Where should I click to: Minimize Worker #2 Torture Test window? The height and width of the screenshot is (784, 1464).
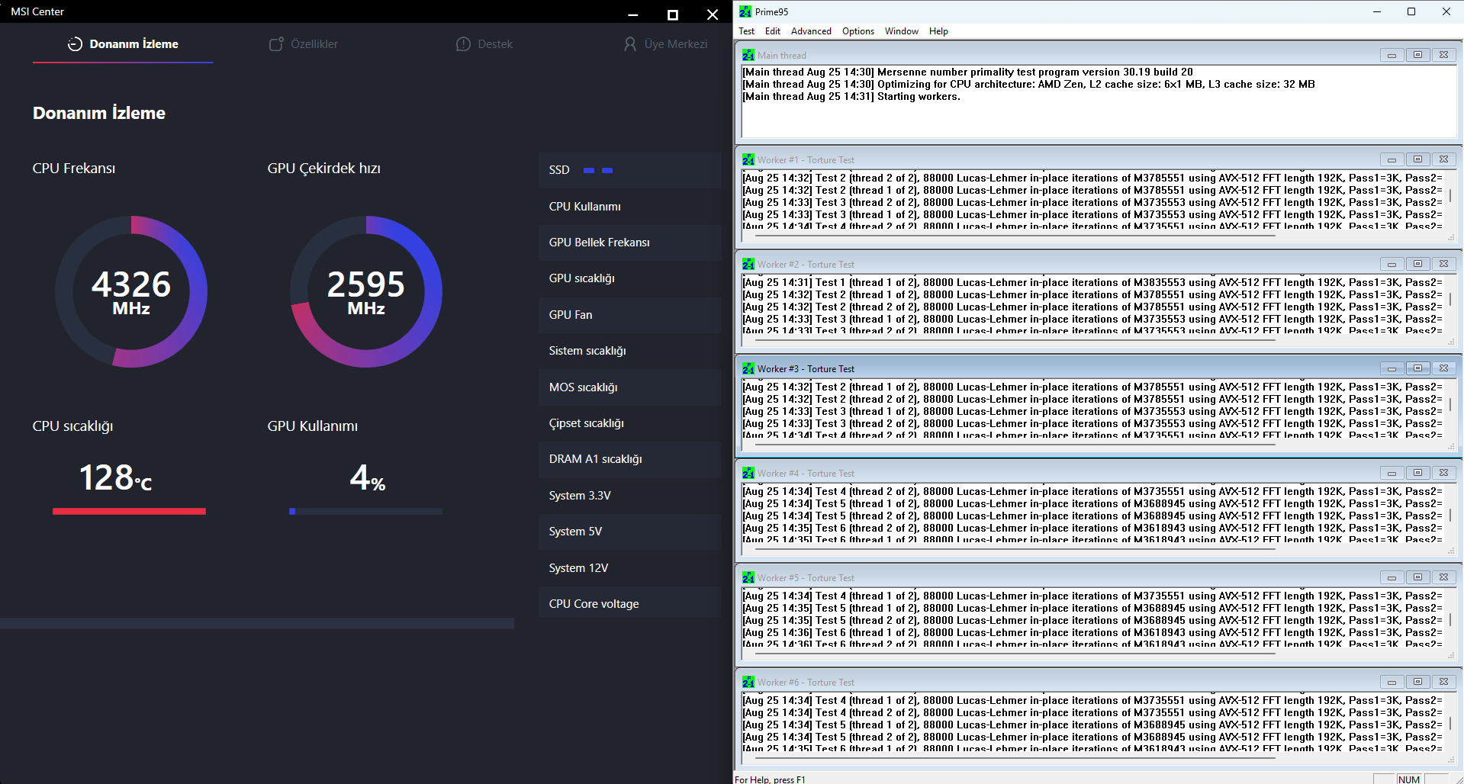click(1392, 264)
